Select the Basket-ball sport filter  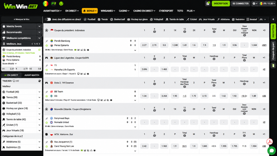pyautogui.click(x=117, y=19)
